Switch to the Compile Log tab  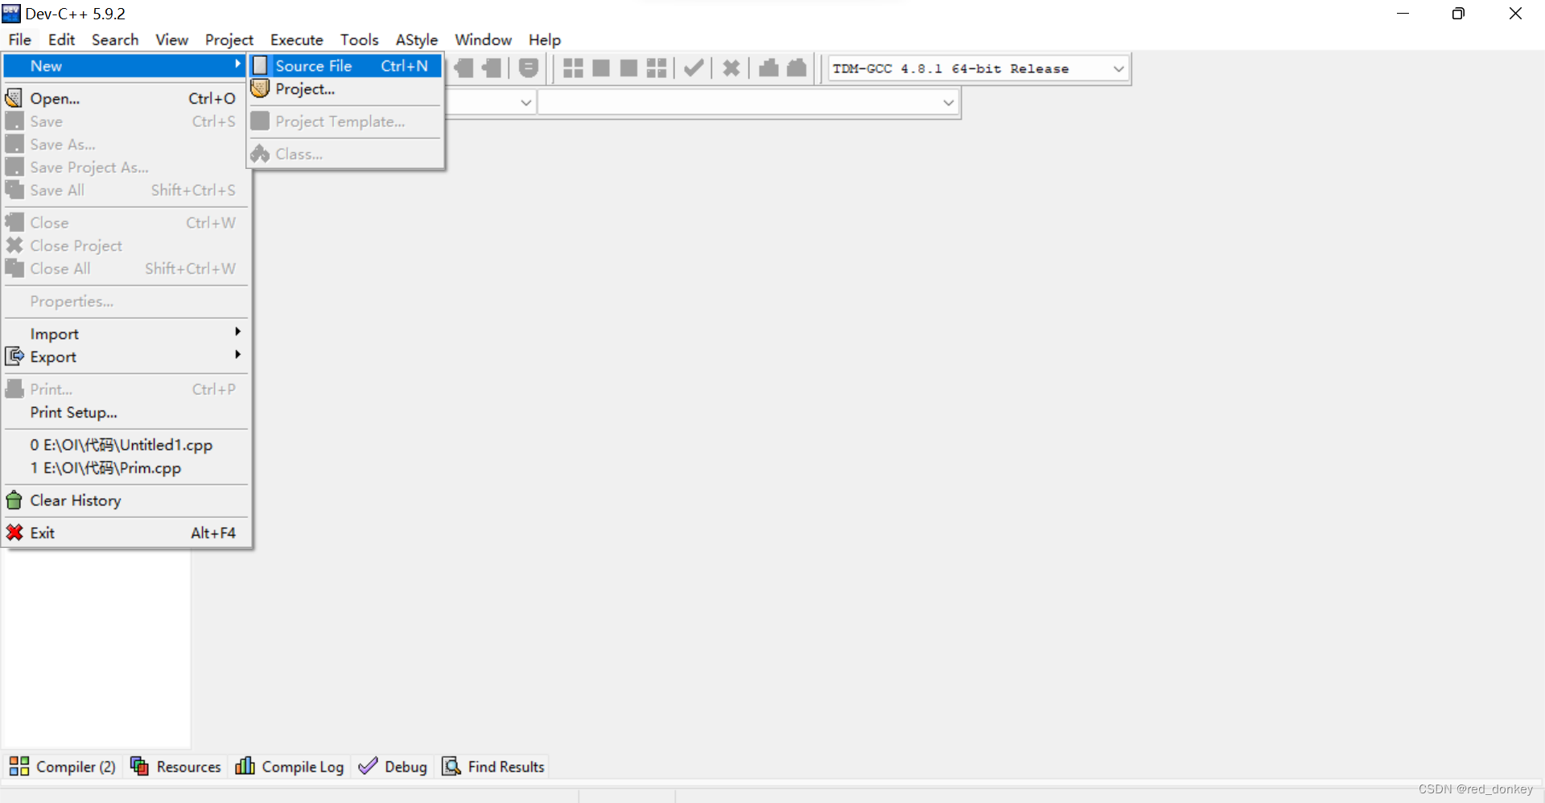(290, 767)
